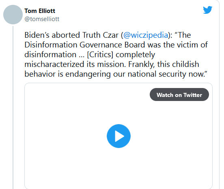The height and width of the screenshot is (189, 224).
Task: Click the words national security in the tweet
Action: [157, 74]
